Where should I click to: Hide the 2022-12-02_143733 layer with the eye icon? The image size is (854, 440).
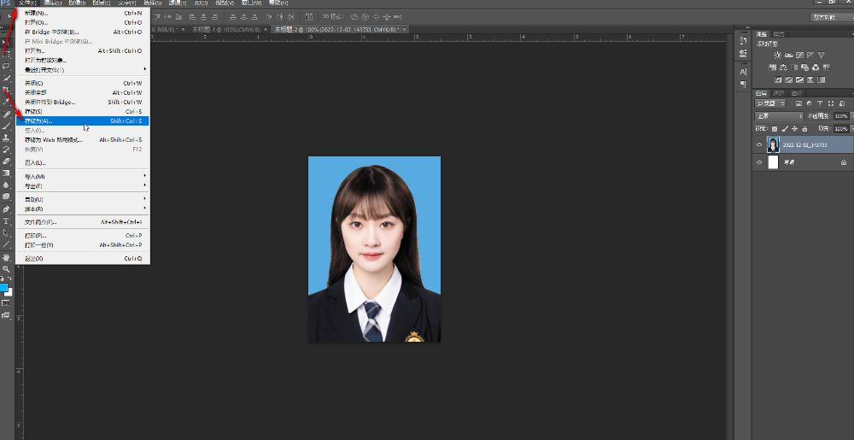pyautogui.click(x=759, y=145)
